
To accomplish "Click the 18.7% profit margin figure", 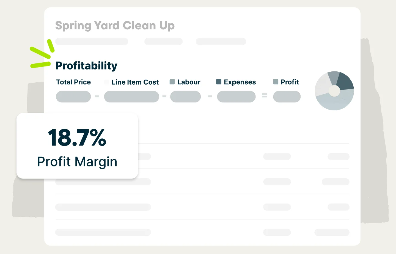I will 77,138.
